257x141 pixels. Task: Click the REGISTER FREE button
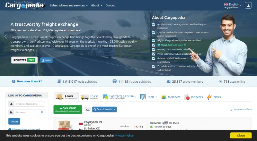(x=24, y=60)
